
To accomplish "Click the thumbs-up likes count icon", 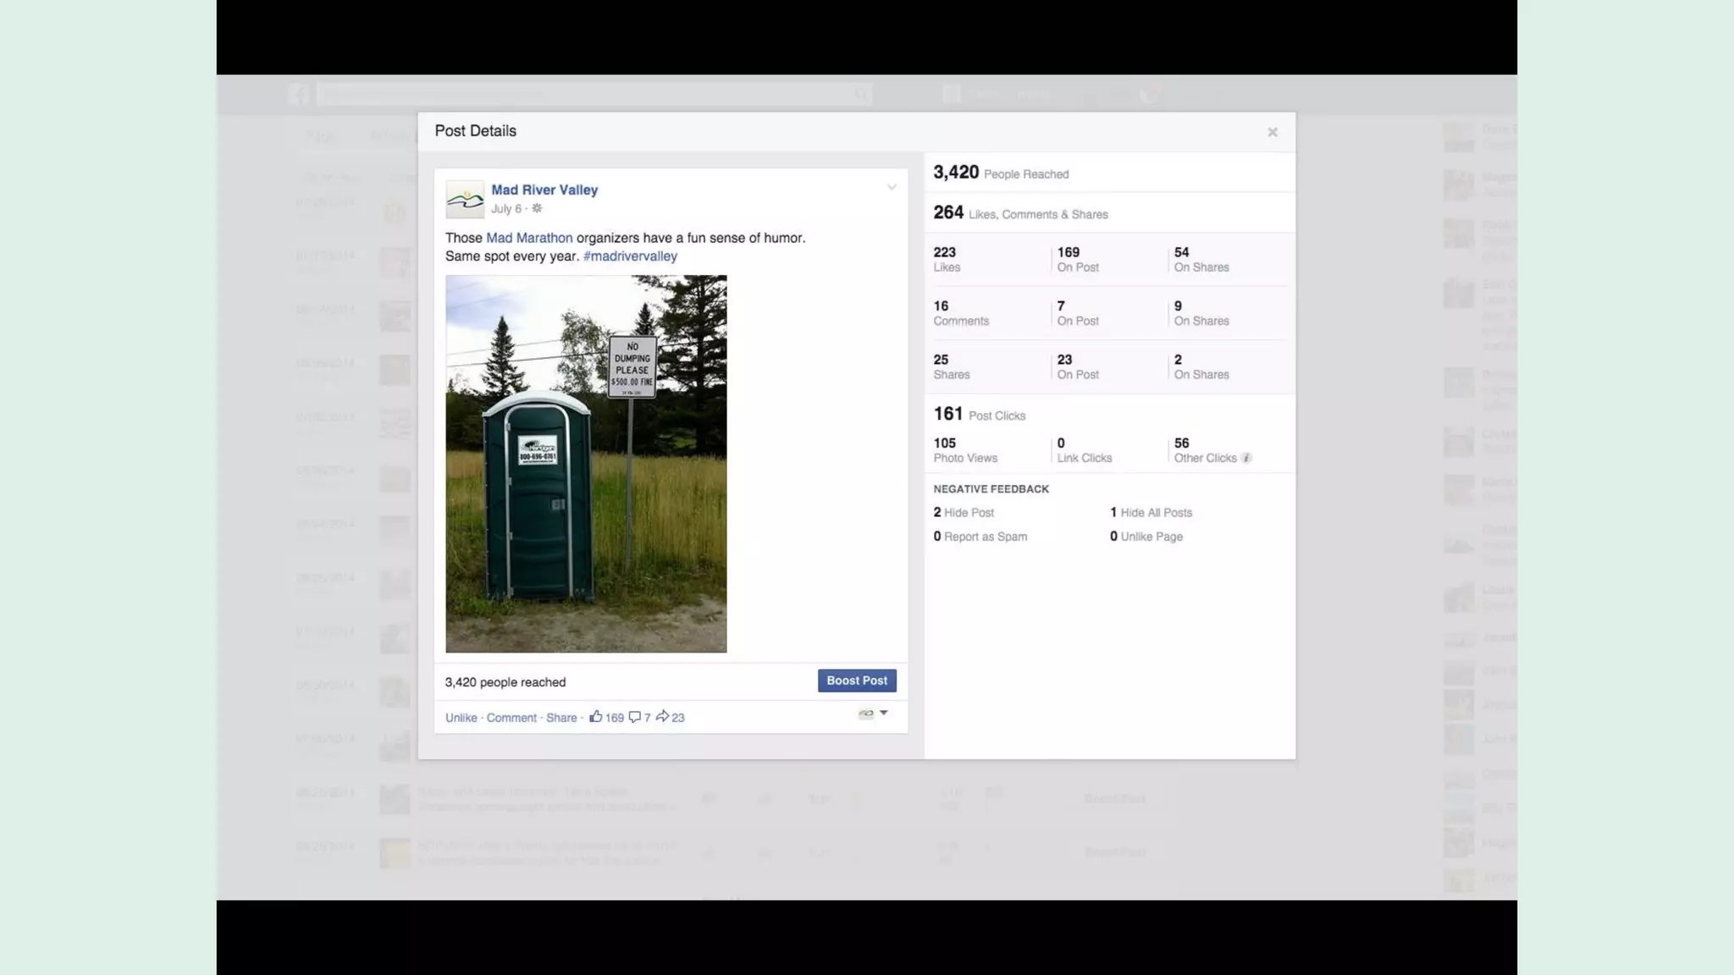I will pos(596,717).
